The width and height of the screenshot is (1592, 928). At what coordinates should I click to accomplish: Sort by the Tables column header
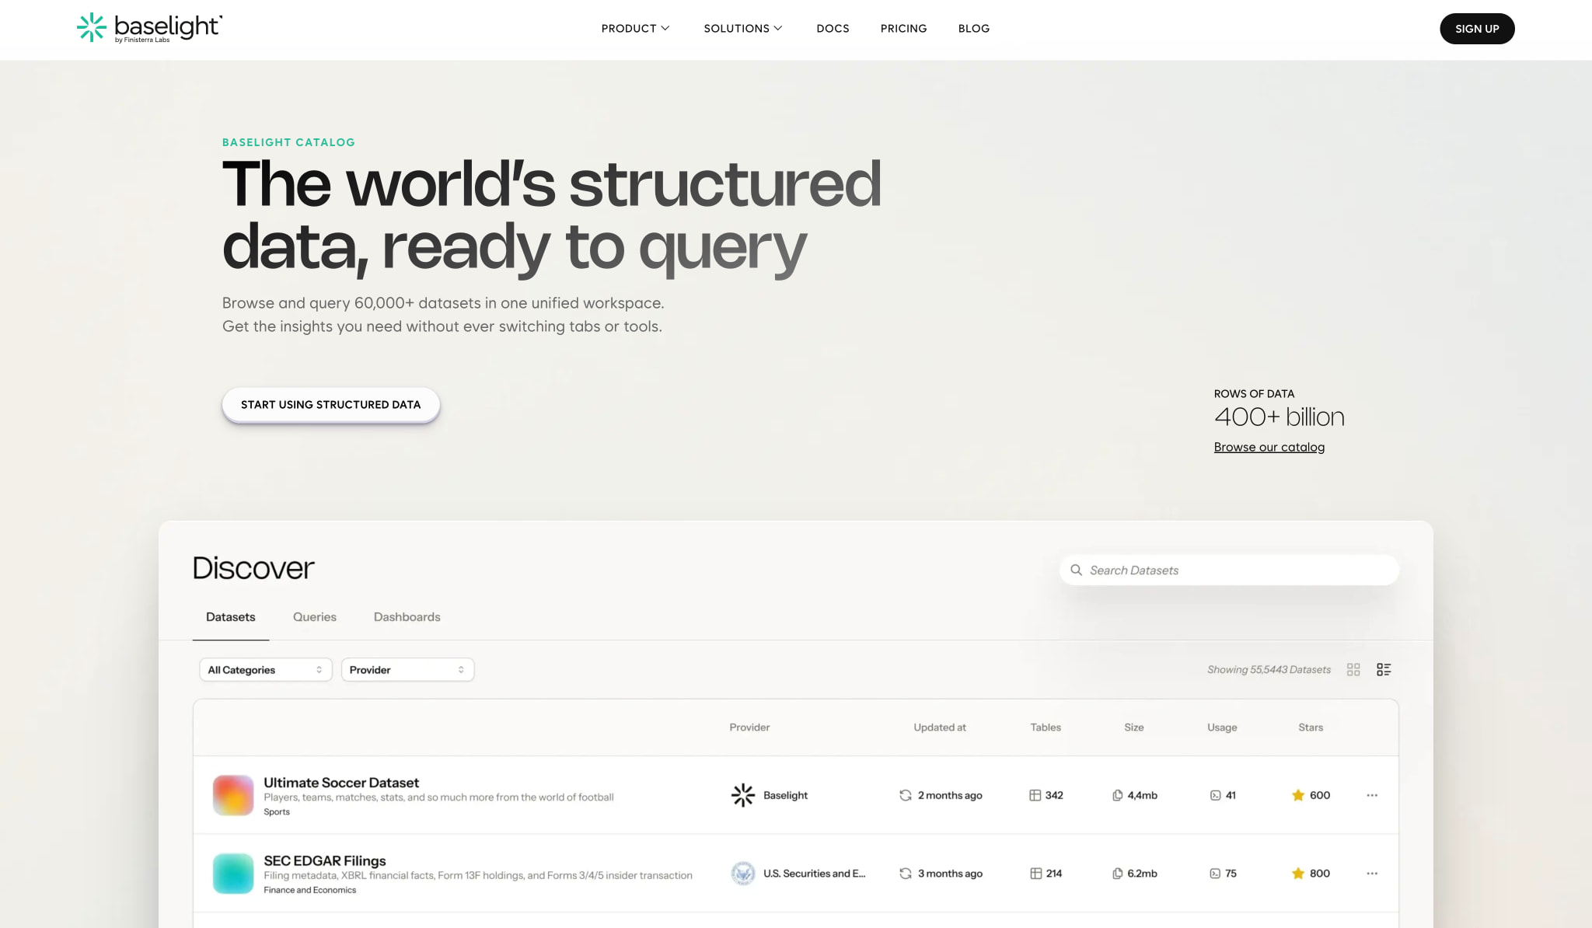coord(1046,727)
